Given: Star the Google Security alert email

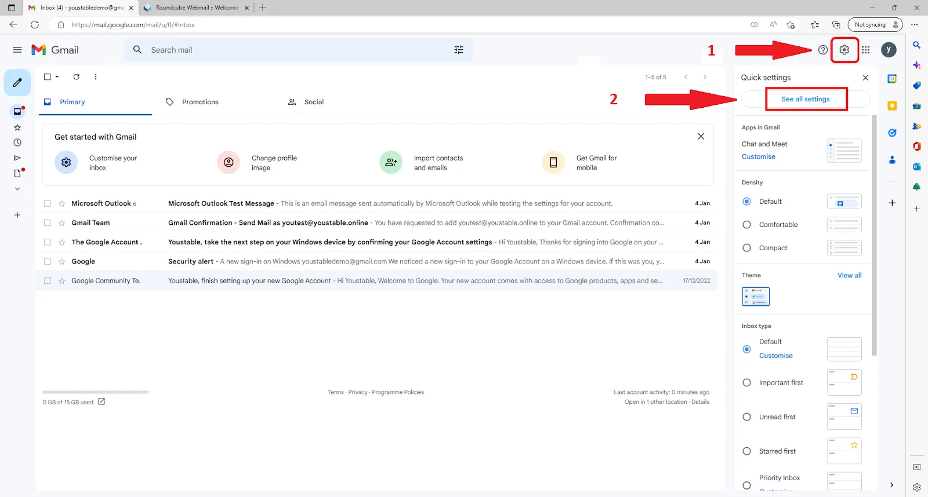Looking at the screenshot, I should click(61, 262).
